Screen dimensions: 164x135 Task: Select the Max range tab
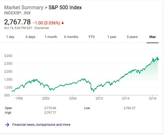[152, 37]
